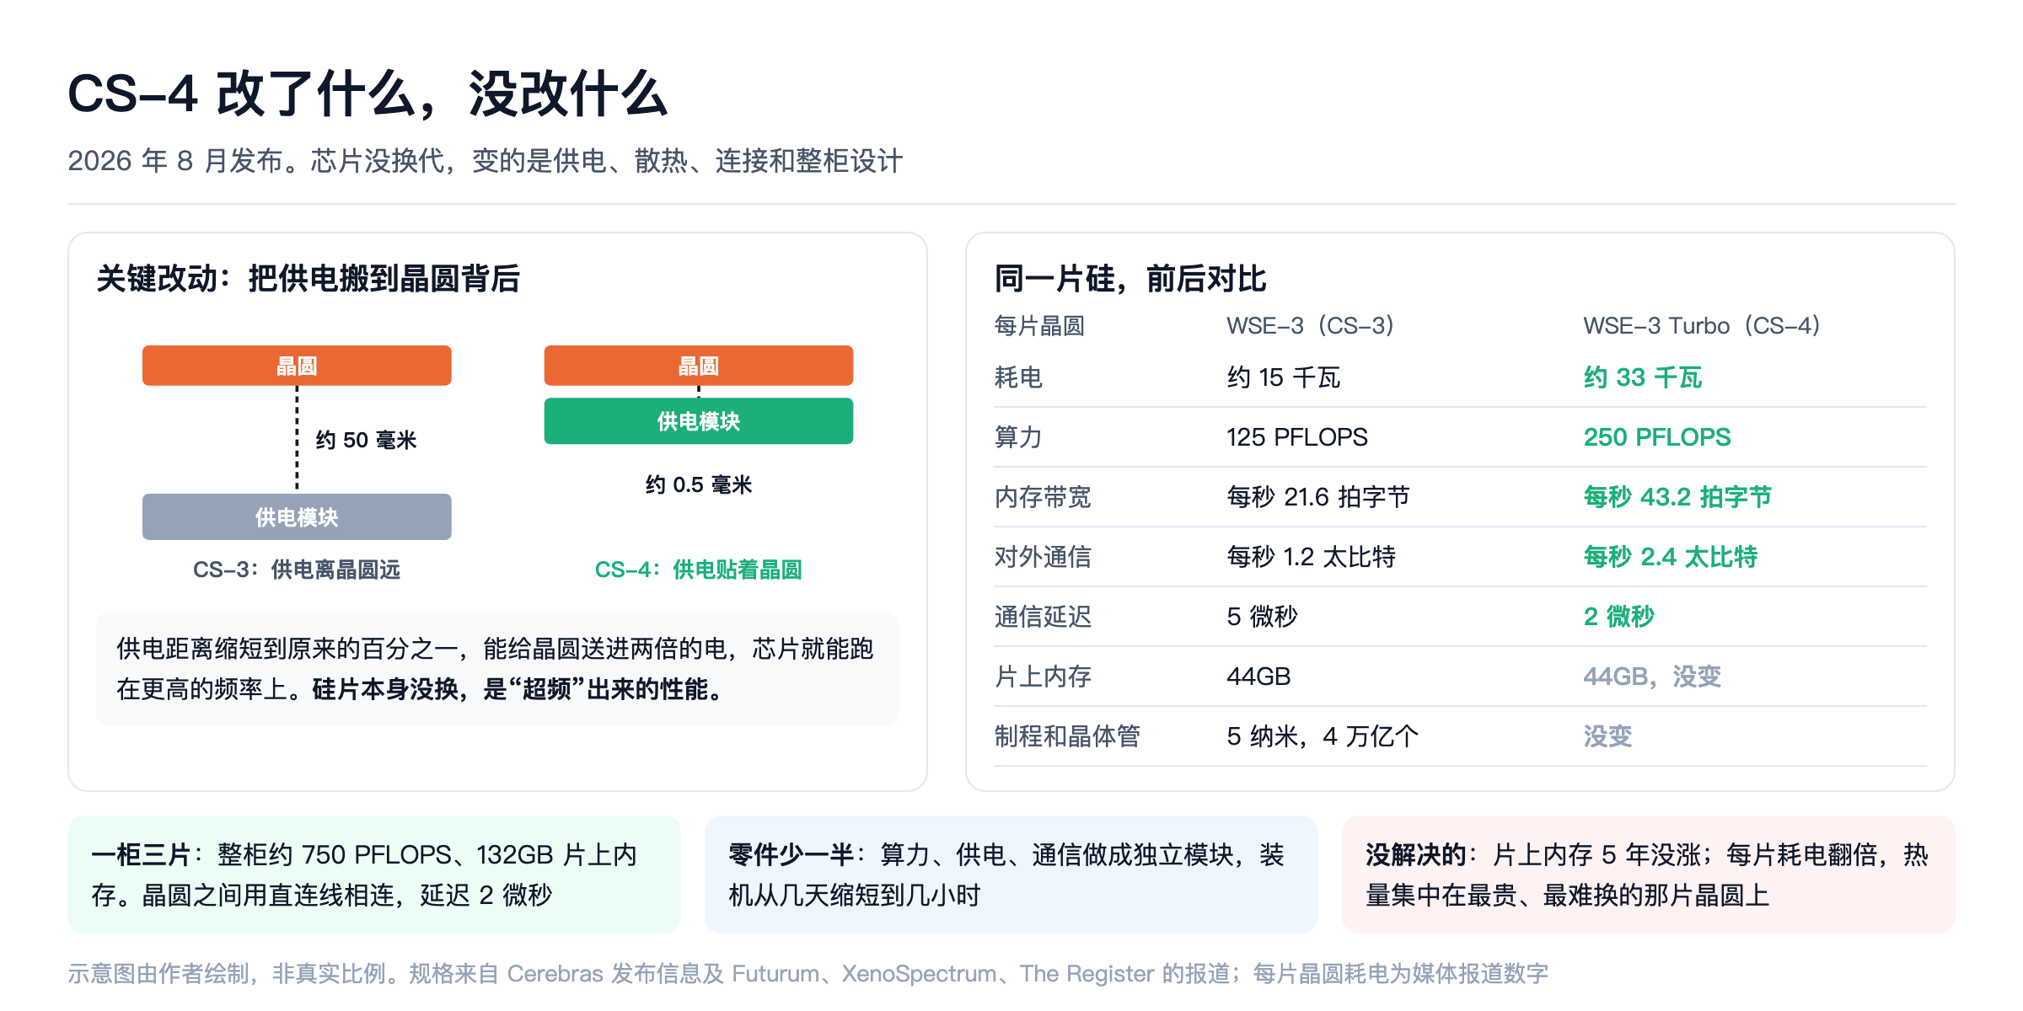This screenshot has width=2023, height=1011.
Task: Click the green value '2 微秒' in the table
Action: (1618, 617)
